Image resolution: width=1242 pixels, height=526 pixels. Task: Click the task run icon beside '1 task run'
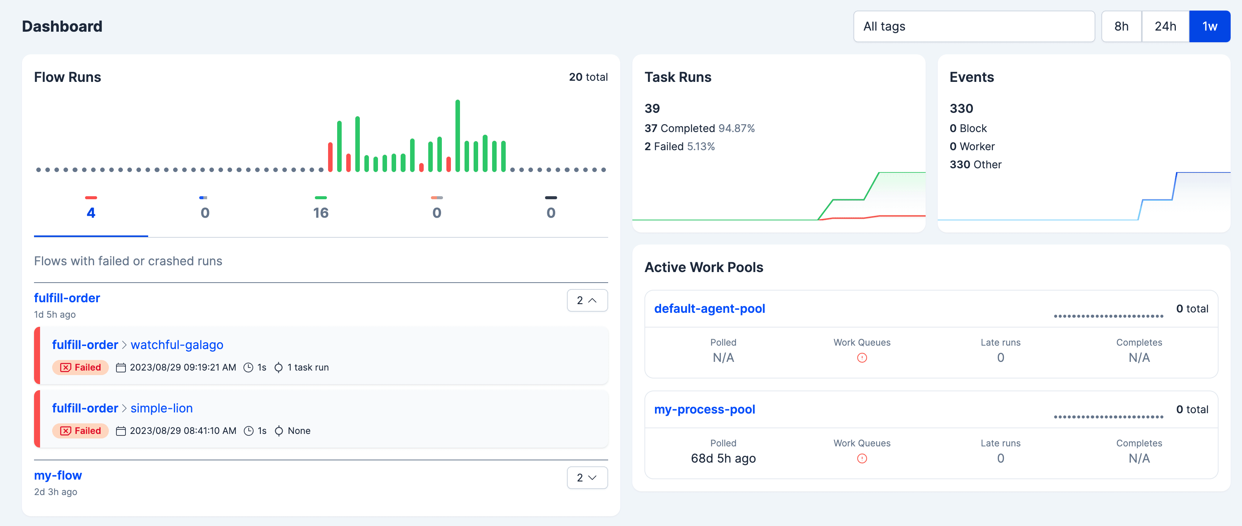coord(279,368)
